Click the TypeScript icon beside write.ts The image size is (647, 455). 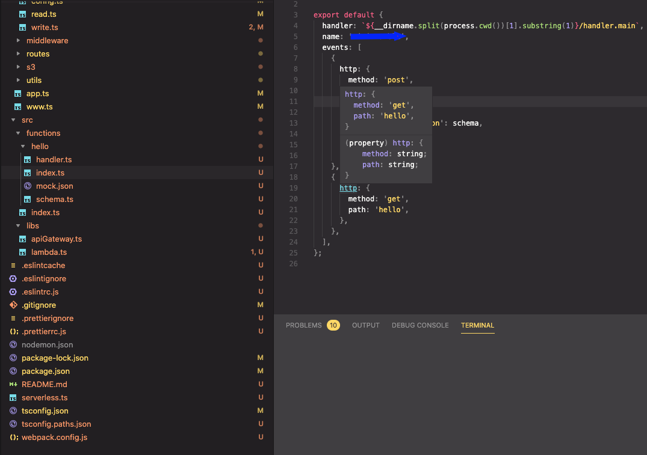click(x=23, y=28)
